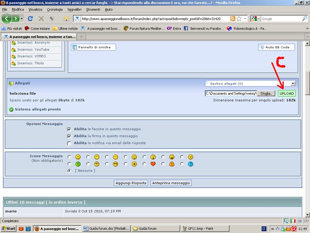This screenshot has width=310, height=233.
Task: Click the RSS feed icon in address bar
Action: [232, 19]
